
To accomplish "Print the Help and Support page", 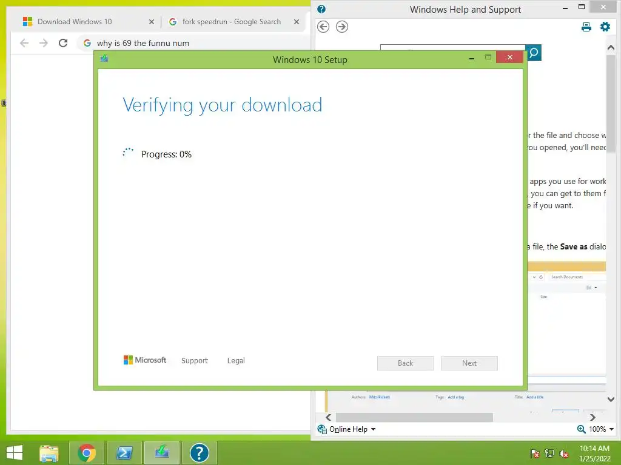I will point(586,27).
